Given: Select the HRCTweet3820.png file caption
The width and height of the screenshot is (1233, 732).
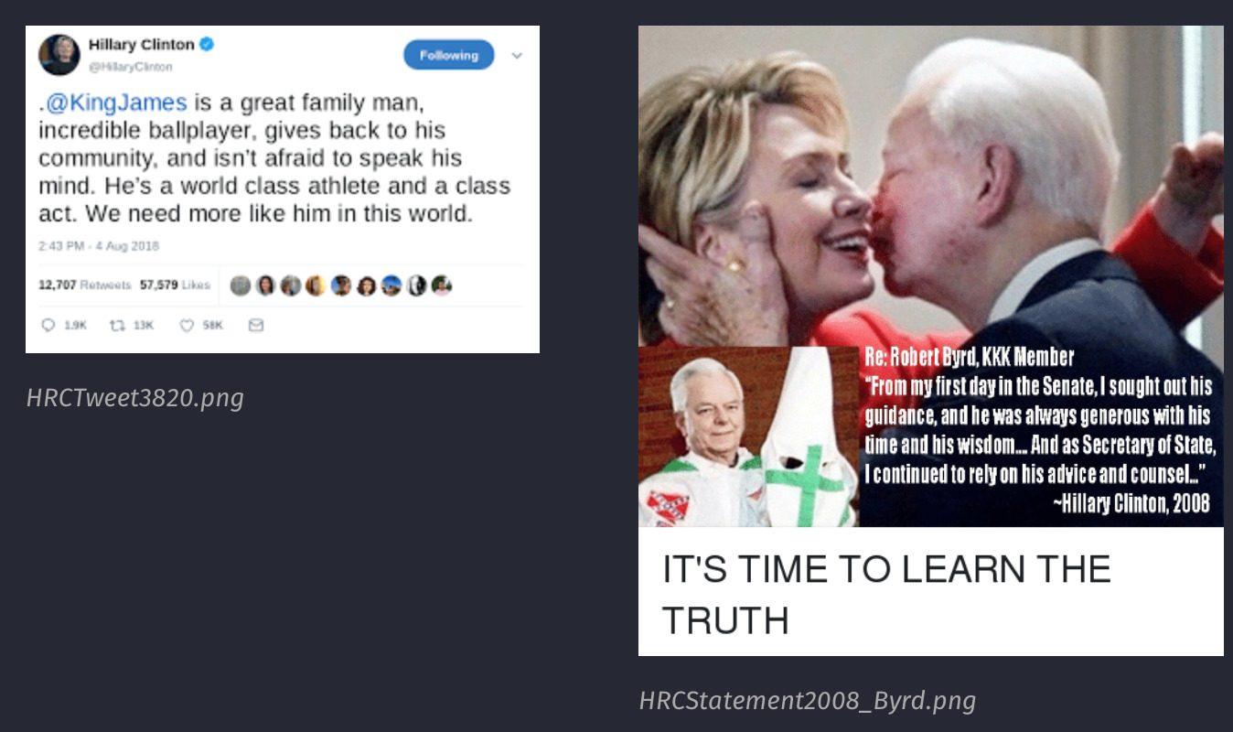Looking at the screenshot, I should tap(135, 398).
